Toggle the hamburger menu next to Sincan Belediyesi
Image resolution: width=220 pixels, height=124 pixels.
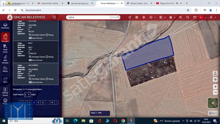pyautogui.click(x=54, y=17)
